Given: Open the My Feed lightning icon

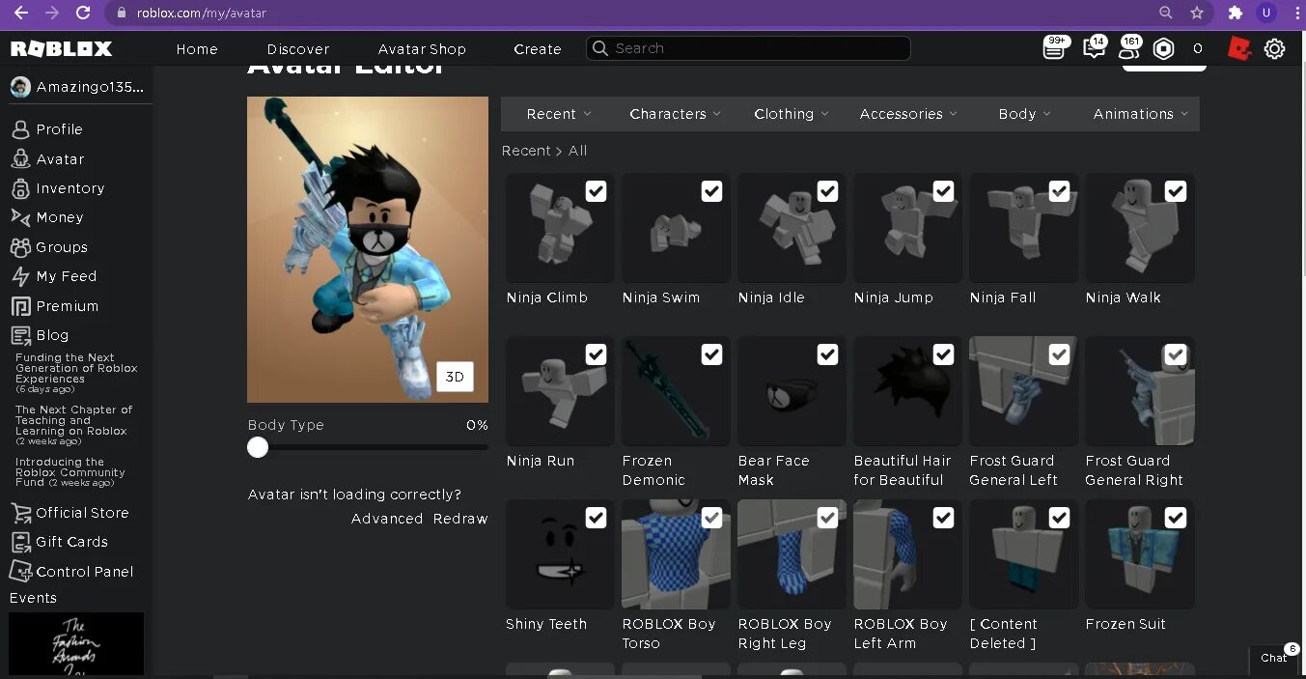Looking at the screenshot, I should click(x=20, y=276).
